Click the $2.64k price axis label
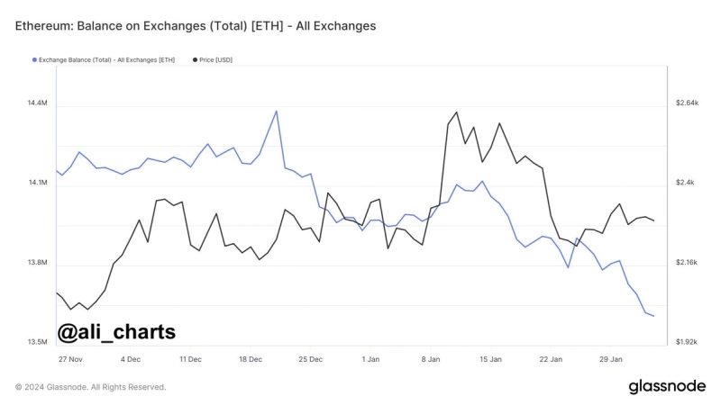Image resolution: width=721 pixels, height=405 pixels. point(688,103)
